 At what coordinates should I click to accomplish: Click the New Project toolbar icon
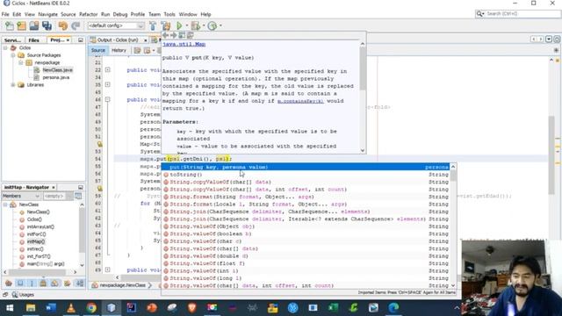(21, 25)
